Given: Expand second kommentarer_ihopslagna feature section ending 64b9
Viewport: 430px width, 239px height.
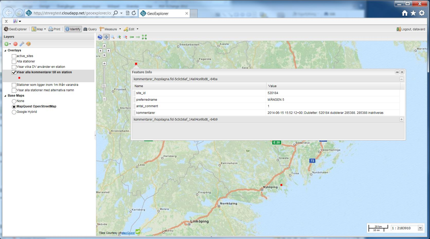Looking at the screenshot, I should coord(401,120).
